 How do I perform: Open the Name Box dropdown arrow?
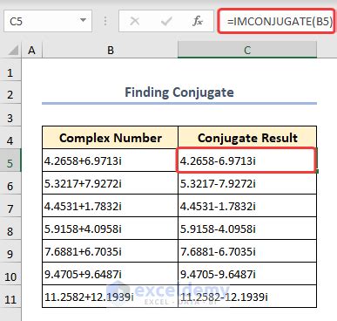pyautogui.click(x=83, y=20)
